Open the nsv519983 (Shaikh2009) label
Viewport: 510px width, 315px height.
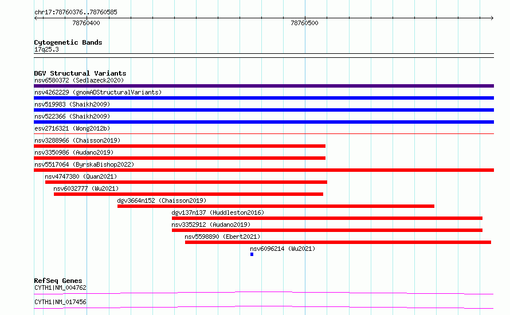point(72,104)
